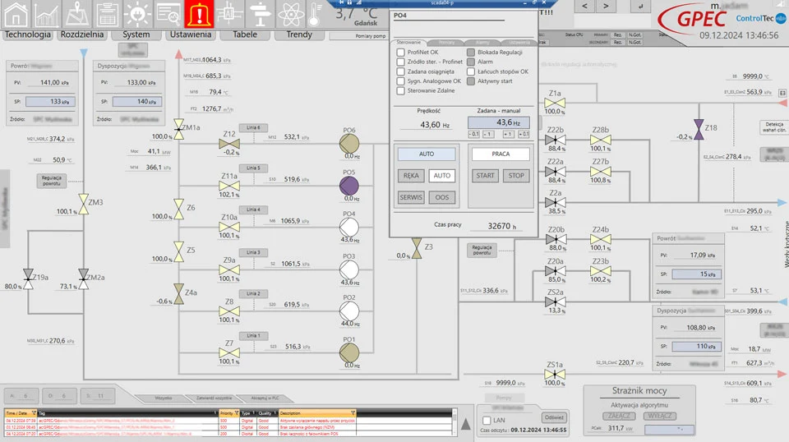The width and height of the screenshot is (789, 442).
Task: Expand alarm list with up triangle
Action: point(466,425)
